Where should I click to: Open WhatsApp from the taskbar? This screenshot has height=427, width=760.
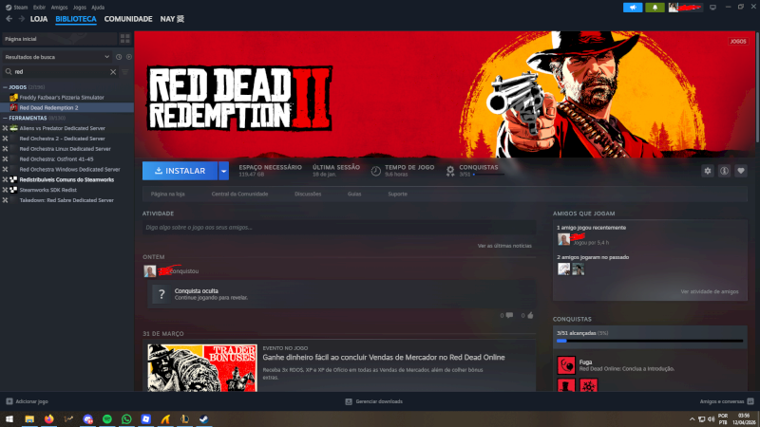126,418
